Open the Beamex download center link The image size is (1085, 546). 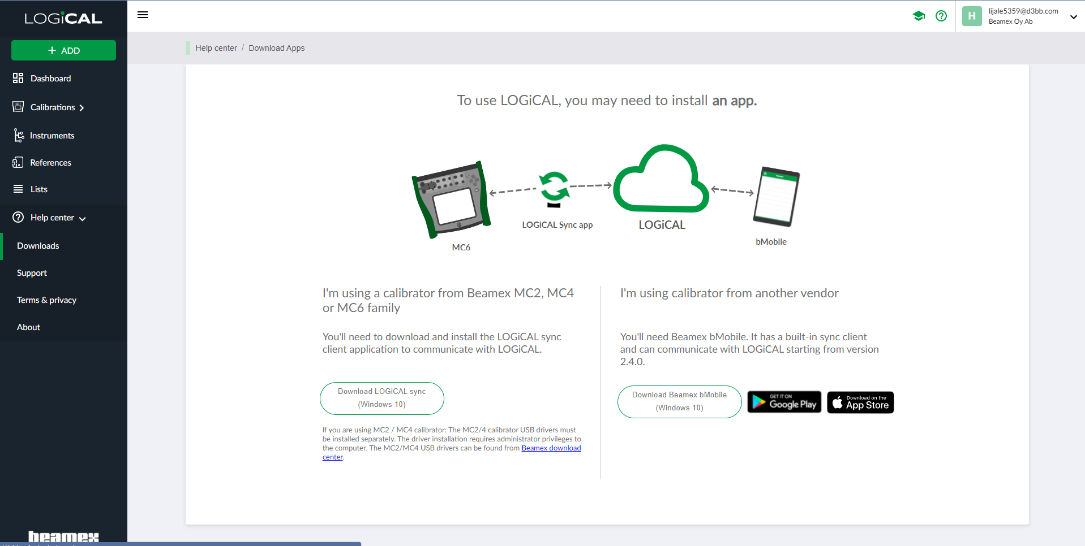[551, 448]
